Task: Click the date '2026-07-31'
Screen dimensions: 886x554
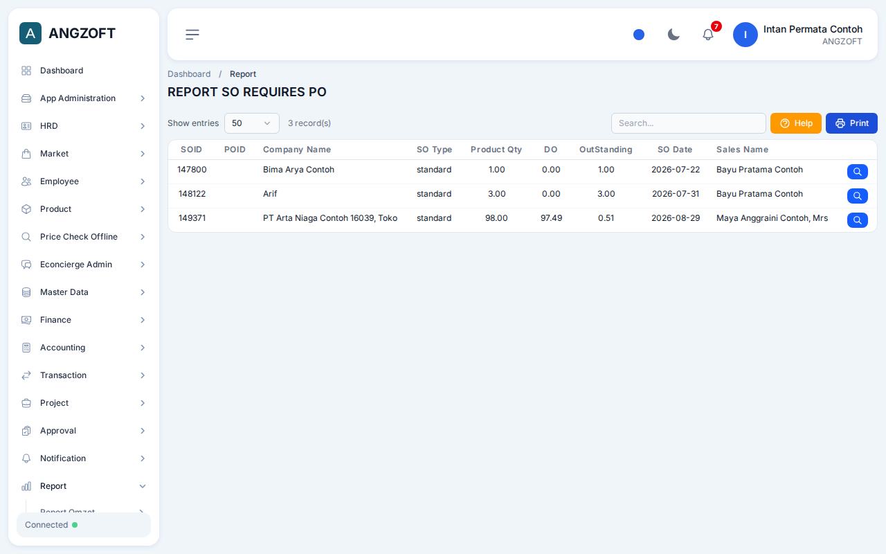Action: click(676, 194)
